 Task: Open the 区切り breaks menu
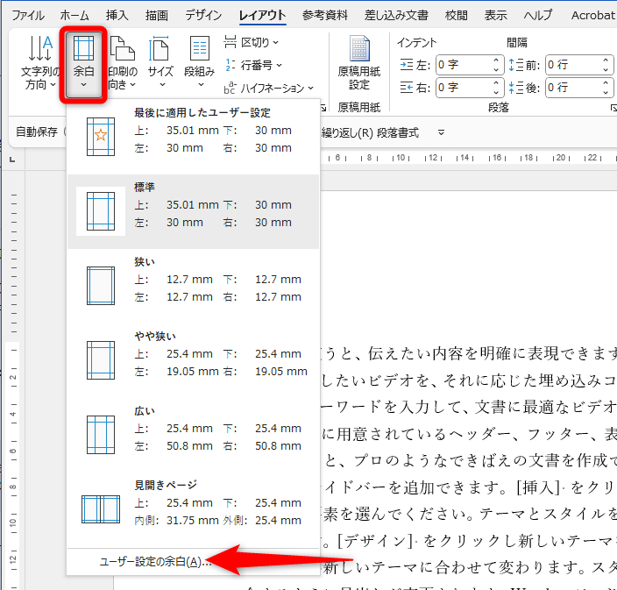pyautogui.click(x=251, y=42)
